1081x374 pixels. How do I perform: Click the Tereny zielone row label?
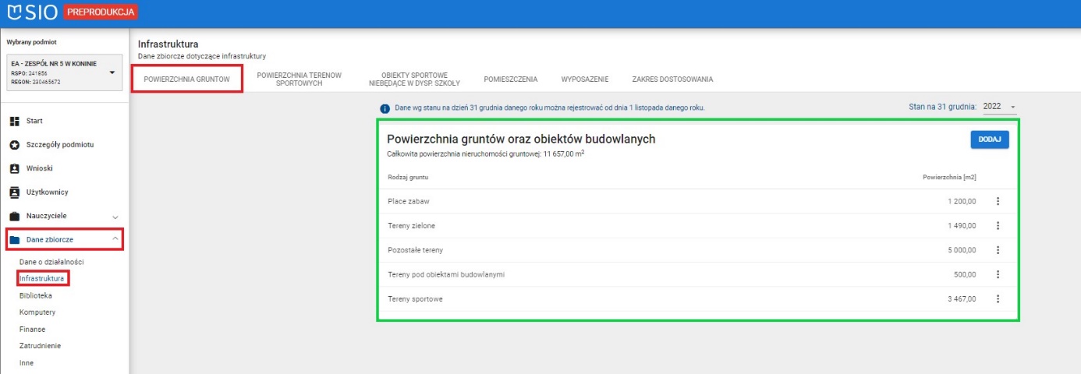(411, 226)
